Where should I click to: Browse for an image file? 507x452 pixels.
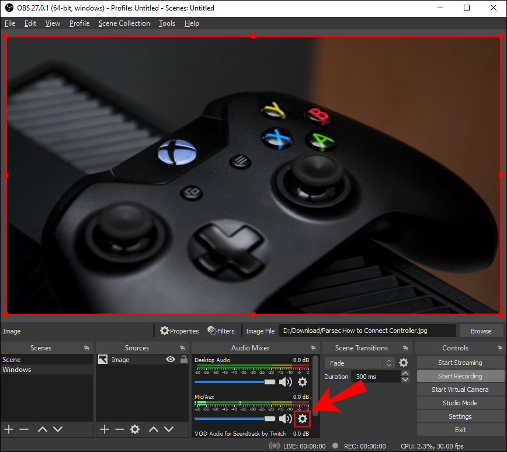pos(481,331)
